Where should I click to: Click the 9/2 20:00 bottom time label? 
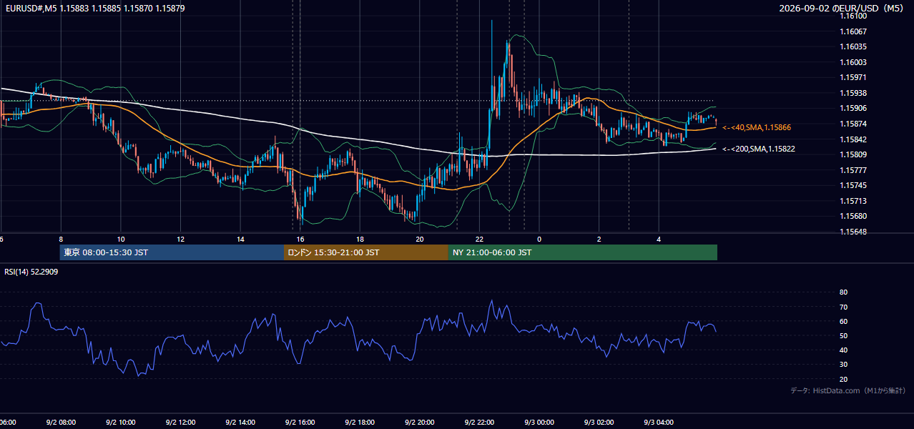pos(420,423)
